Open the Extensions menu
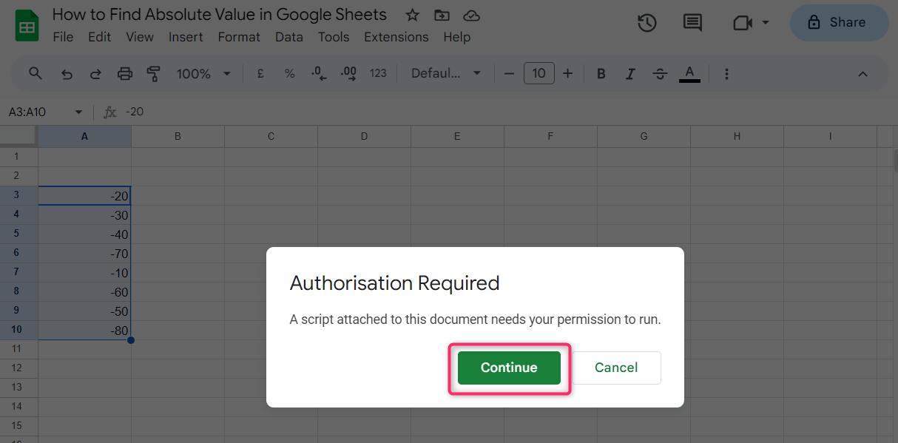Screen dimensions: 898x443 396,37
